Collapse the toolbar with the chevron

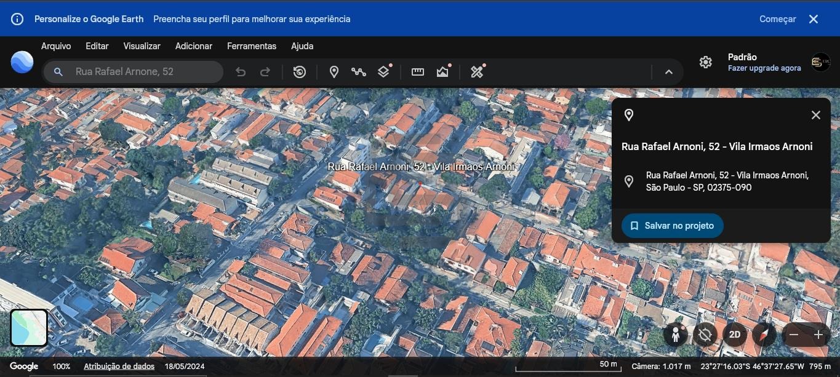[x=669, y=72]
